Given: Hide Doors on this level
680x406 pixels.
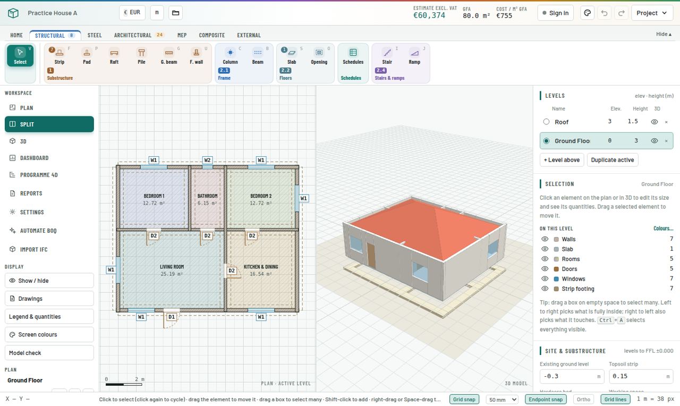Looking at the screenshot, I should tap(545, 269).
